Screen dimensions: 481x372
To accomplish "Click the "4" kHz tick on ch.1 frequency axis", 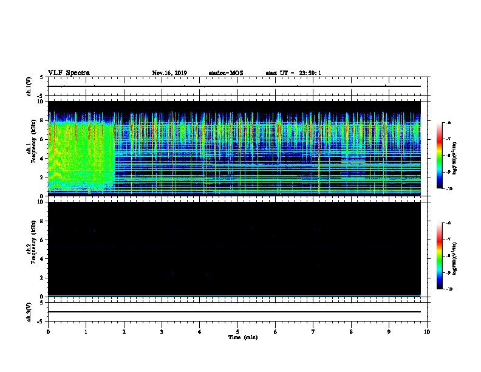I will pos(42,159).
